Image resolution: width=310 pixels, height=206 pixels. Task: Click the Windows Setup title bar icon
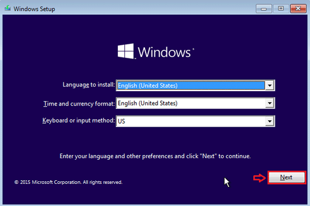tap(7, 9)
